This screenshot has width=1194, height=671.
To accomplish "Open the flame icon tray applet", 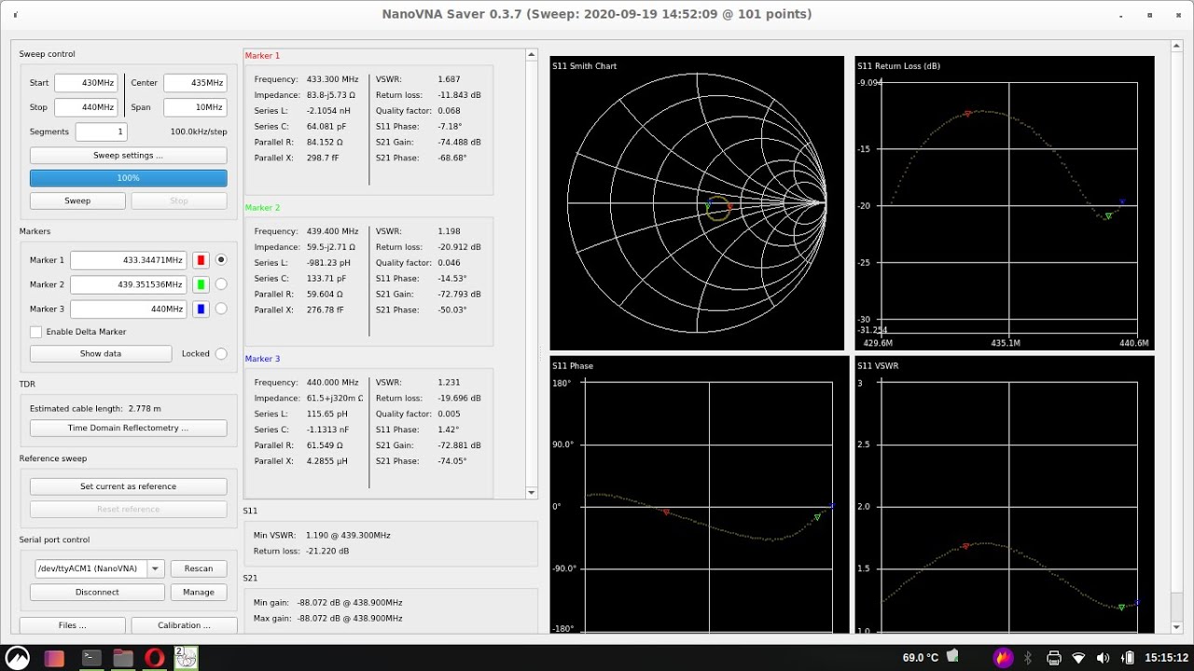I will tap(1003, 658).
